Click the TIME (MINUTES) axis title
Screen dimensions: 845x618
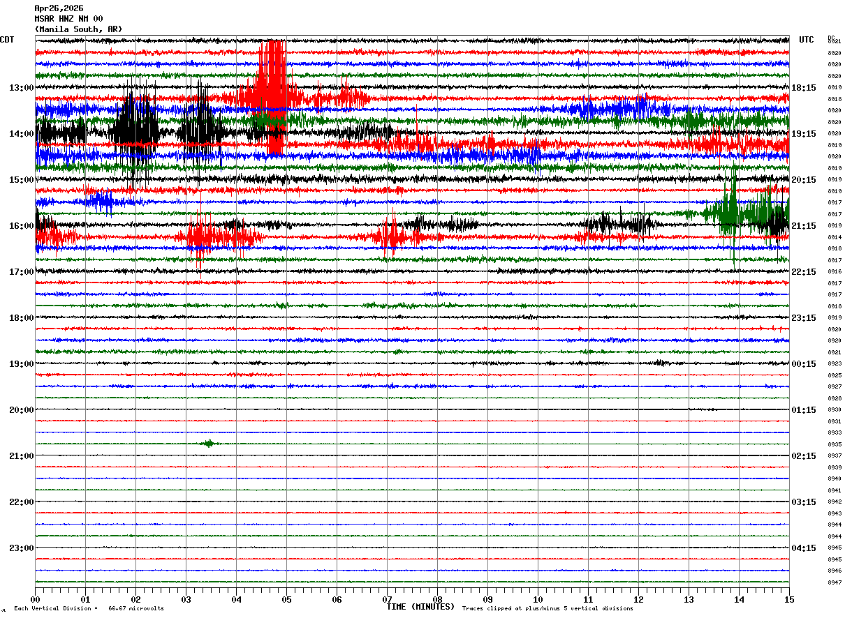(420, 607)
